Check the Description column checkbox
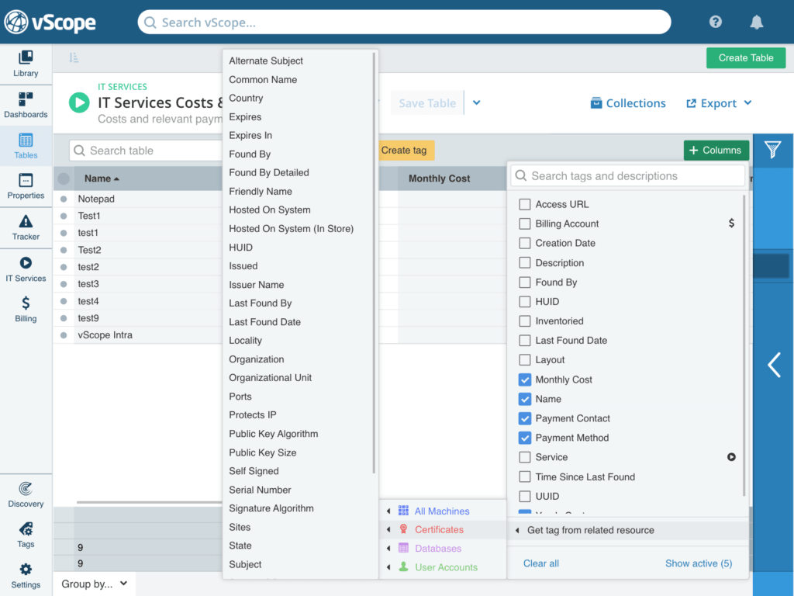Image resolution: width=794 pixels, height=596 pixels. 525,262
